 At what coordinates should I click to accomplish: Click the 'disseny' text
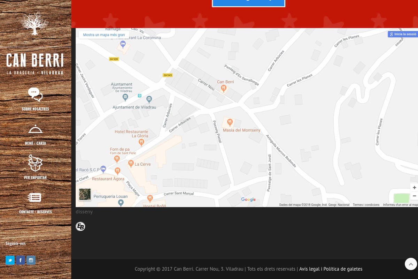(84, 212)
